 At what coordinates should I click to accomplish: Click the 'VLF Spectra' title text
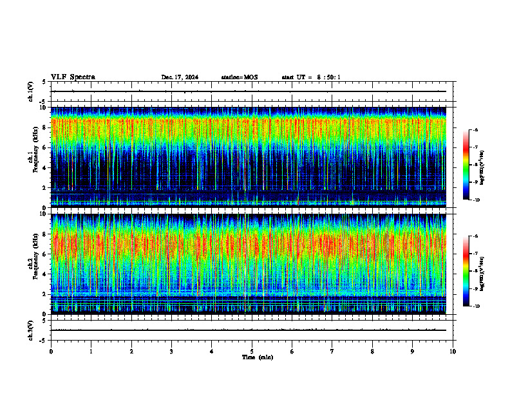click(73, 77)
